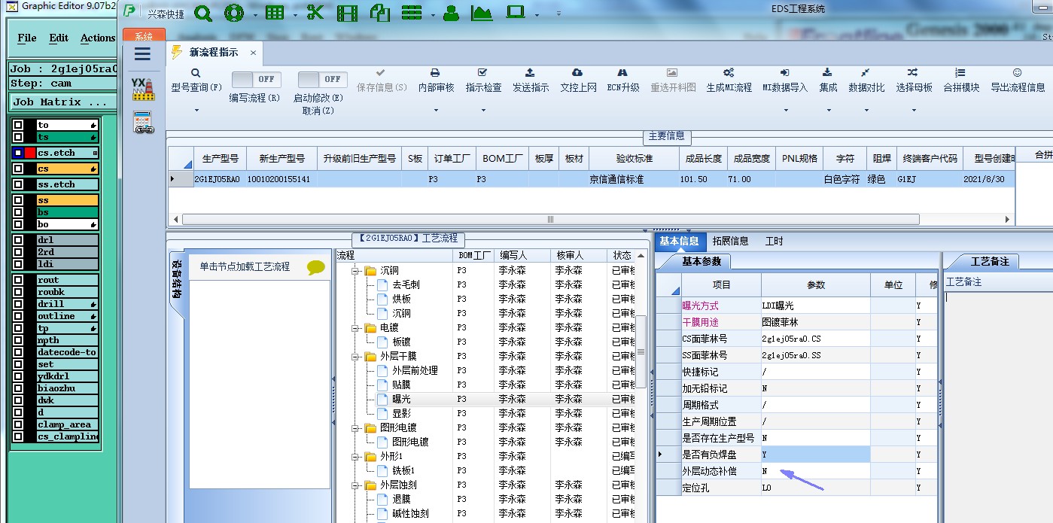The width and height of the screenshot is (1053, 523).
Task: Click 导出流程信息 smiley tool
Action: pyautogui.click(x=1018, y=81)
